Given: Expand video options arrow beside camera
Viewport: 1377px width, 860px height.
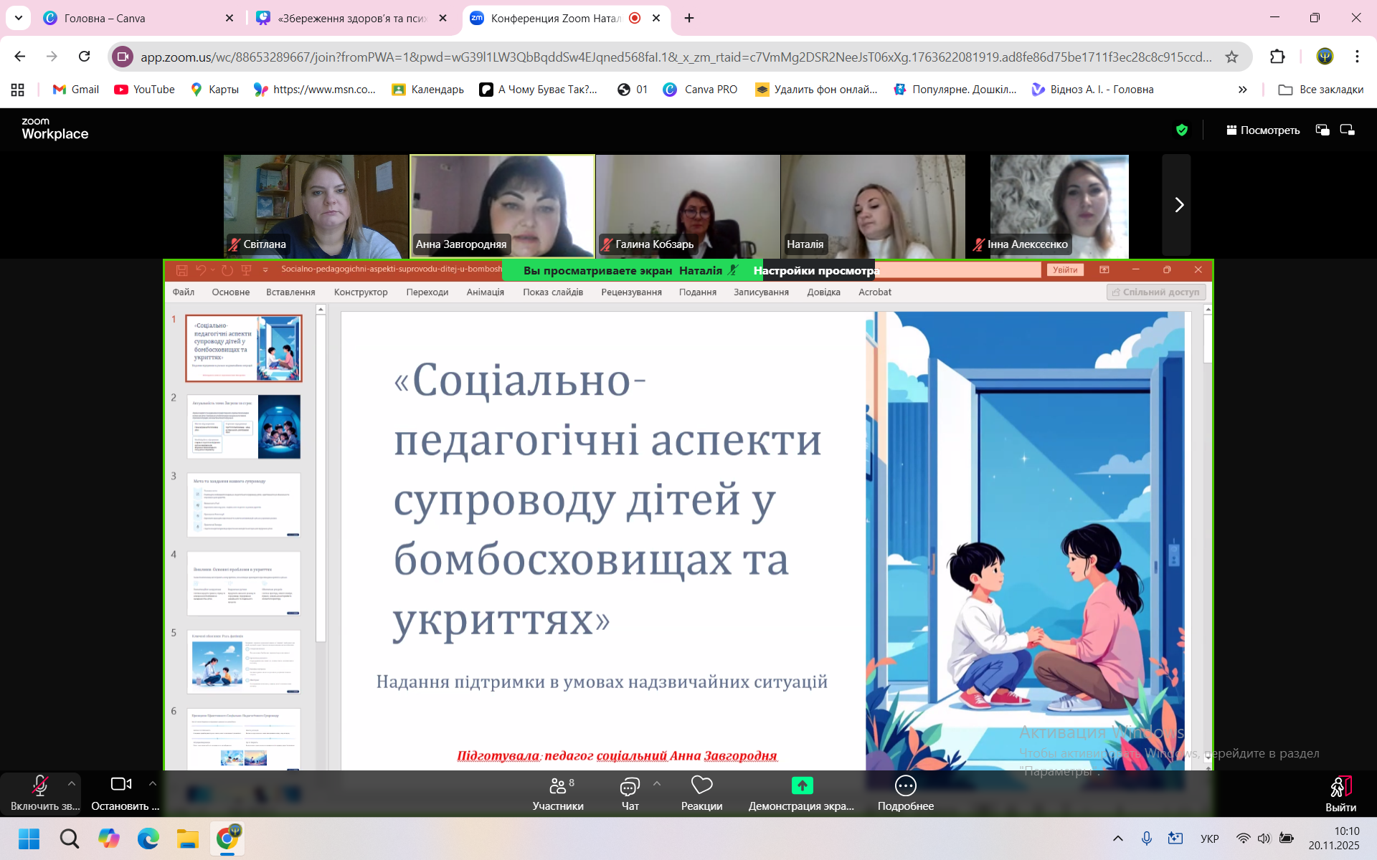Looking at the screenshot, I should coord(152,783).
